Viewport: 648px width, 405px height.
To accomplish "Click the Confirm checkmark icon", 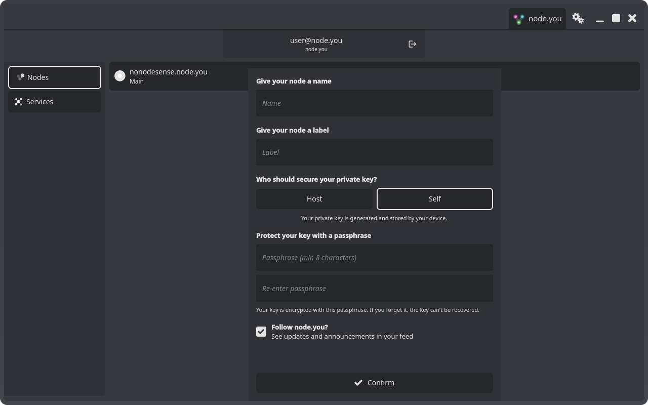I will coord(358,383).
